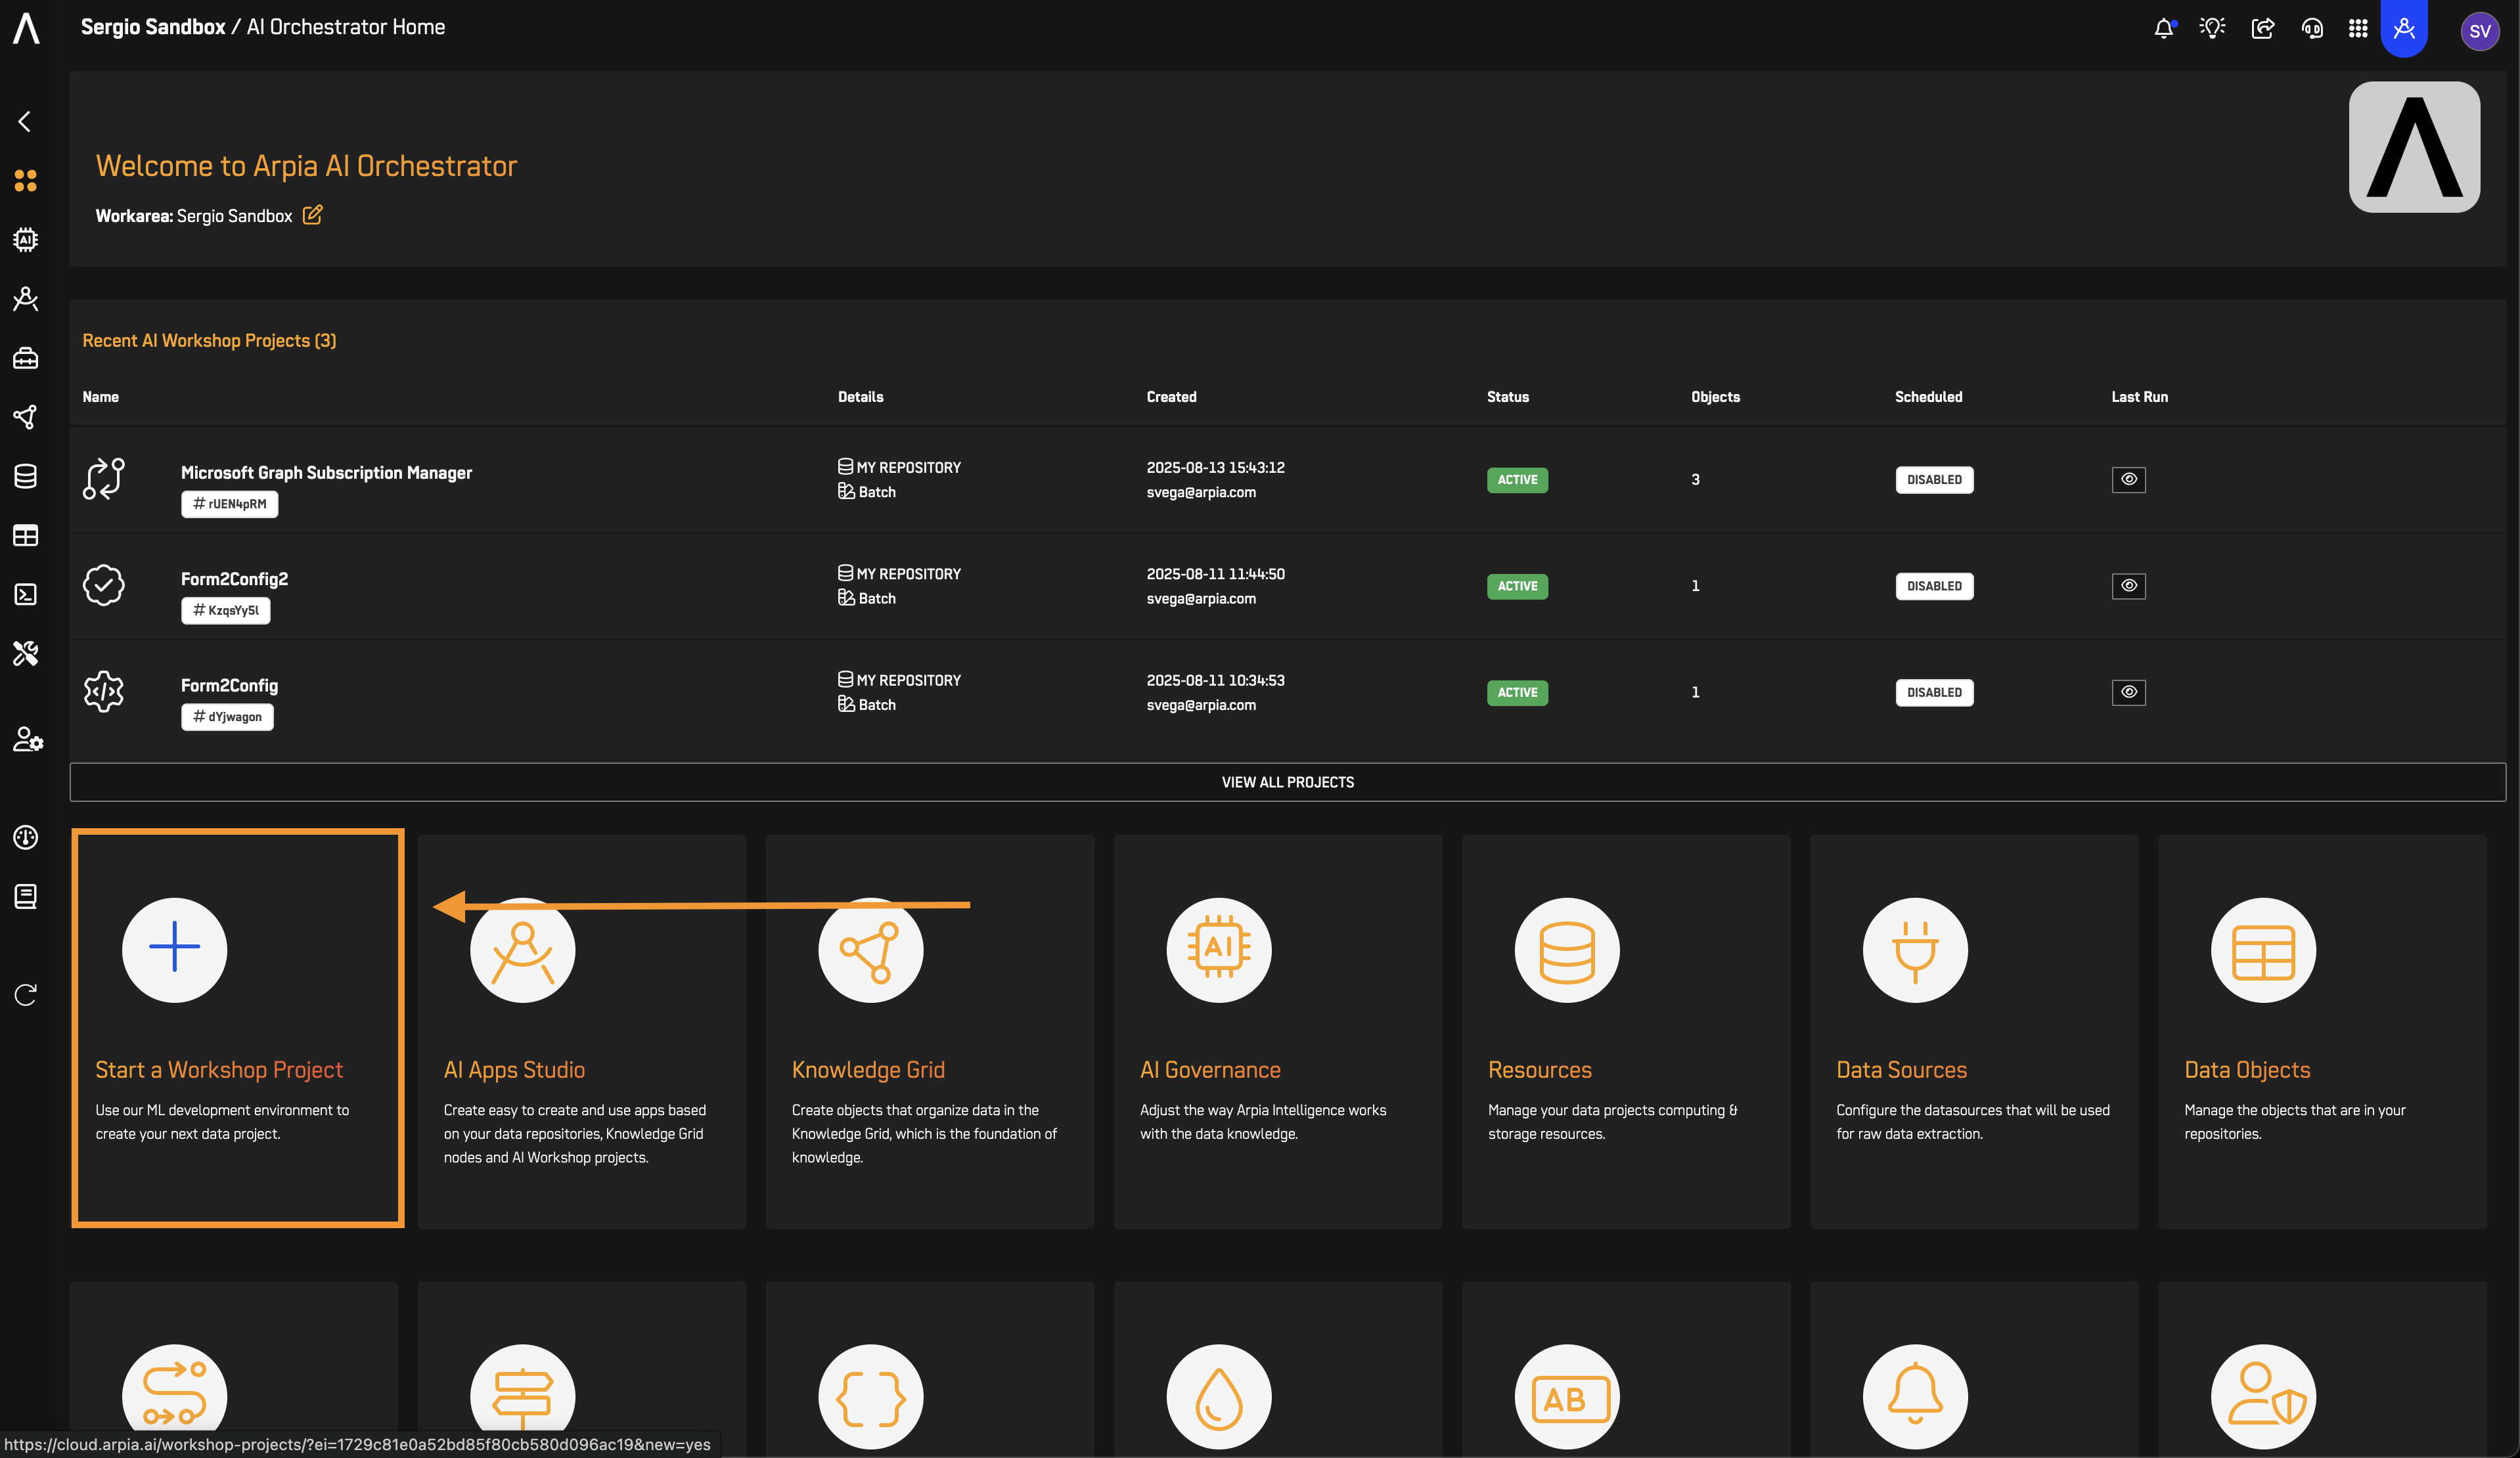This screenshot has height=1458, width=2520.
Task: Open the AI chip sidebar icon
Action: point(26,240)
